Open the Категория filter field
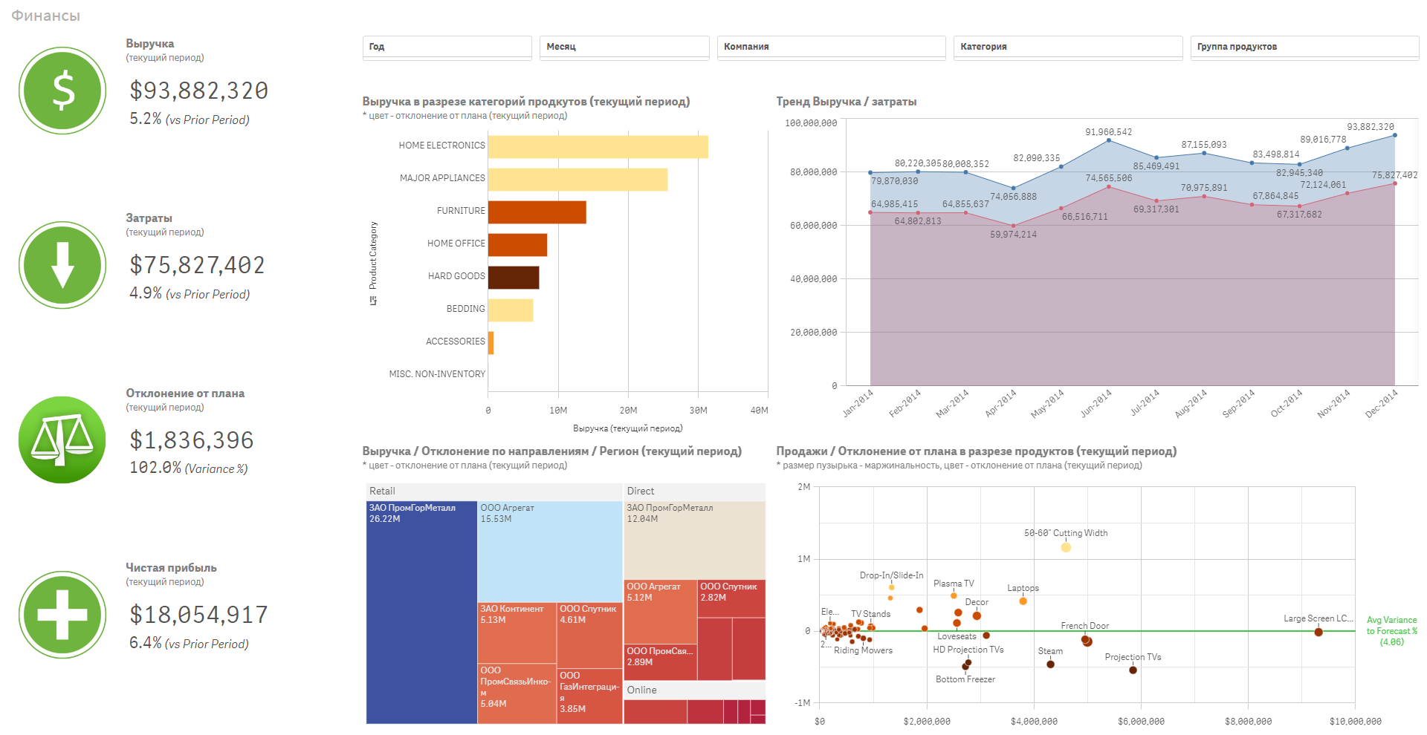This screenshot has width=1427, height=735. pos(1068,47)
